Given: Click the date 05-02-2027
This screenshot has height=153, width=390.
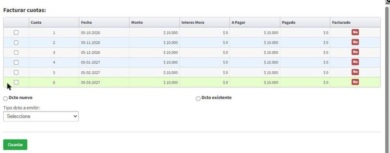Looking at the screenshot, I should point(91,73).
